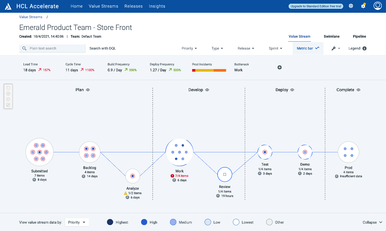Select the Analyze stage circle

pos(133,176)
